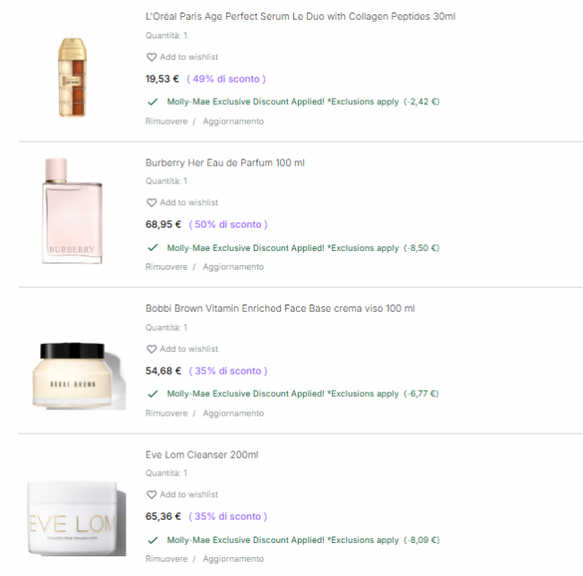This screenshot has height=576, width=583.
Task: Click Aggiornamento for the Burberry perfume
Action: (233, 267)
